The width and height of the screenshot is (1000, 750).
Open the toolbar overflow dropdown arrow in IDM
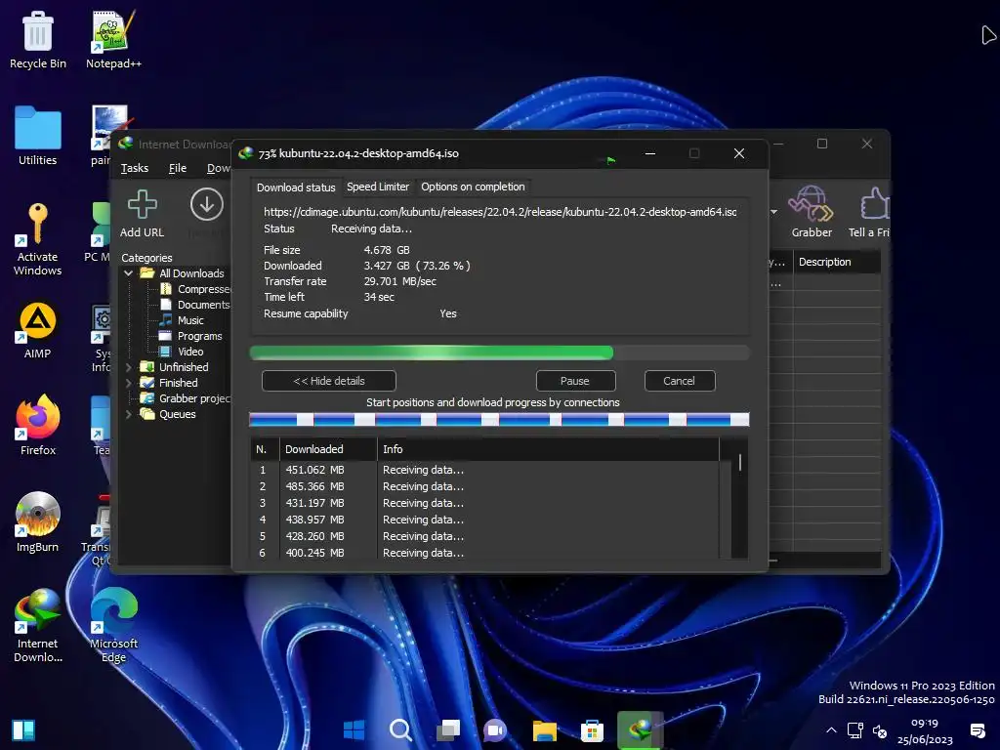pyautogui.click(x=773, y=212)
